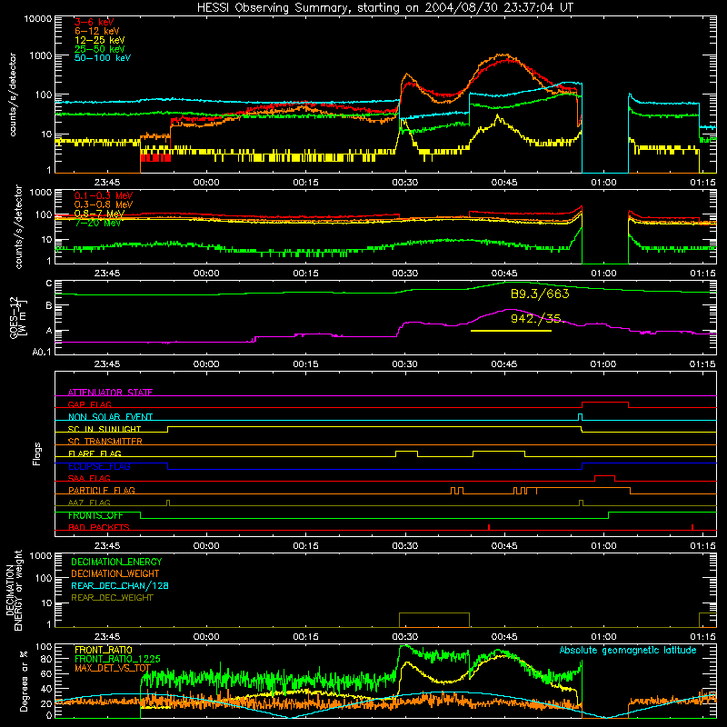Select the GOES-12 vertical axis title

pos(17,317)
